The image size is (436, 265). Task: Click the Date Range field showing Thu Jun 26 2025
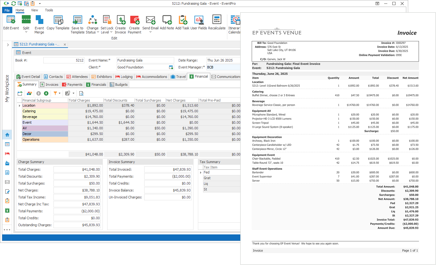(223, 60)
